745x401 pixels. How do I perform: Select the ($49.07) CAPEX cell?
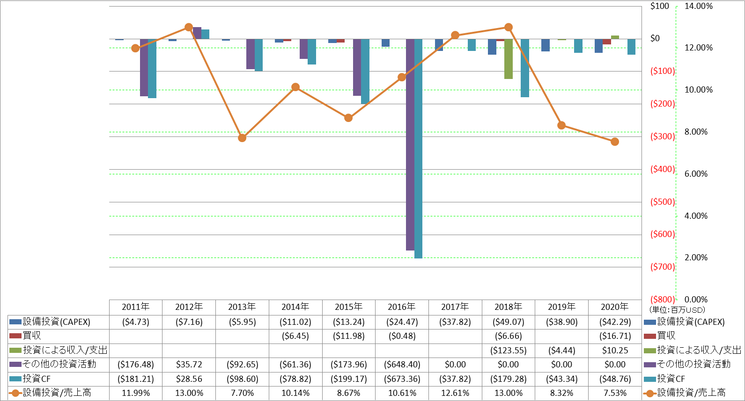(509, 322)
